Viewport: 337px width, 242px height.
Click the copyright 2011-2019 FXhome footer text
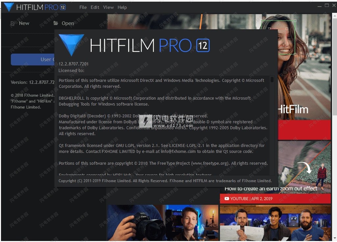tap(165, 181)
